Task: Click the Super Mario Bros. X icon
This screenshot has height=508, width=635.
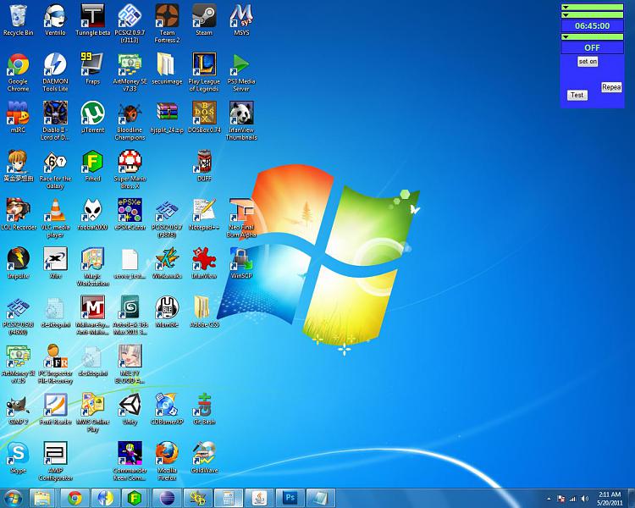Action: click(x=130, y=169)
